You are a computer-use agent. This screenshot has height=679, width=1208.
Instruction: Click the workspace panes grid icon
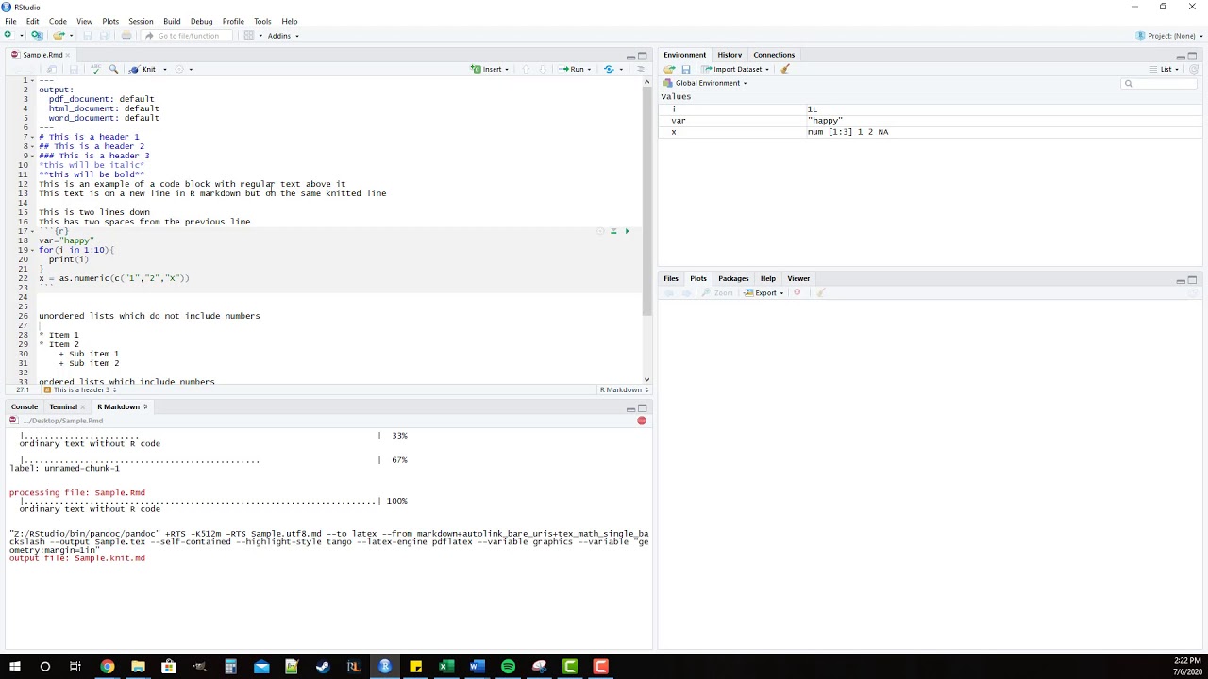tap(249, 36)
